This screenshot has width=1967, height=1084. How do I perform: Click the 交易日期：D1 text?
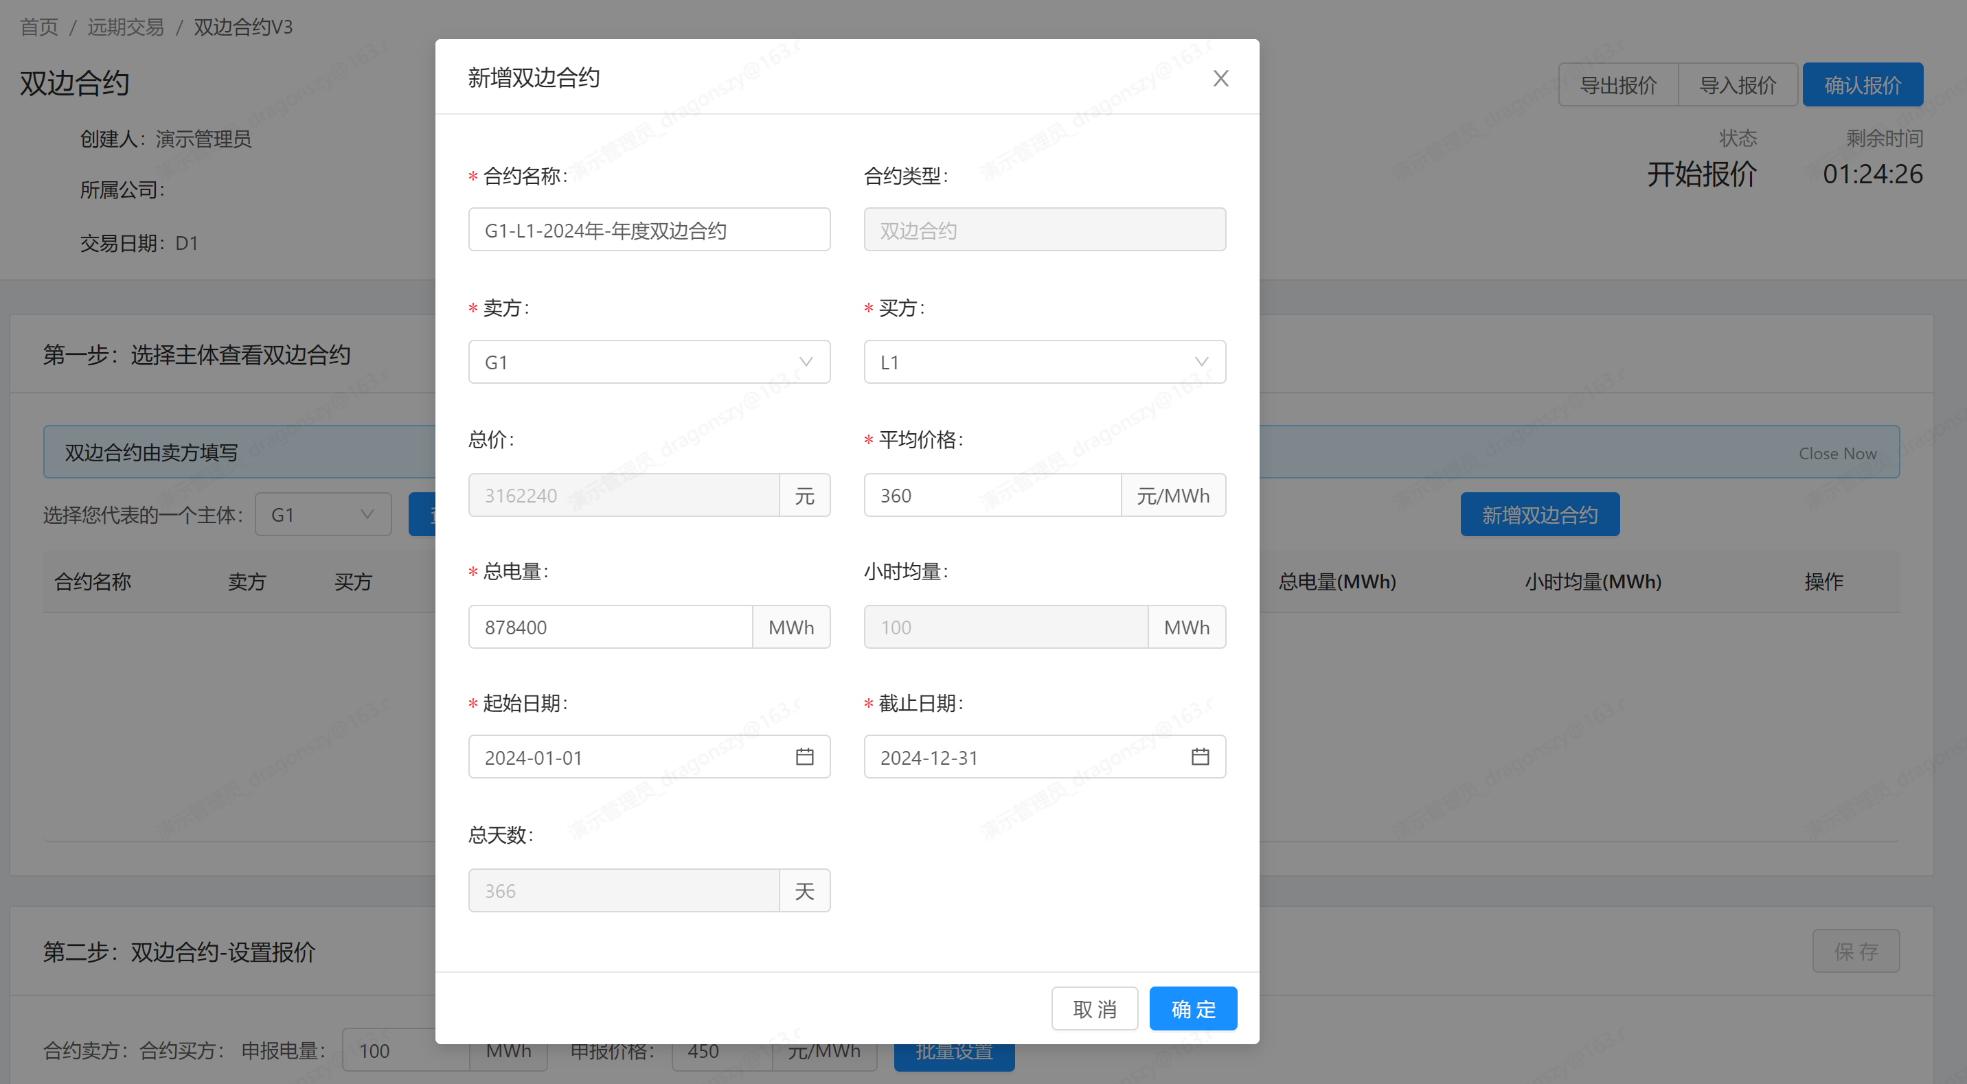[139, 244]
